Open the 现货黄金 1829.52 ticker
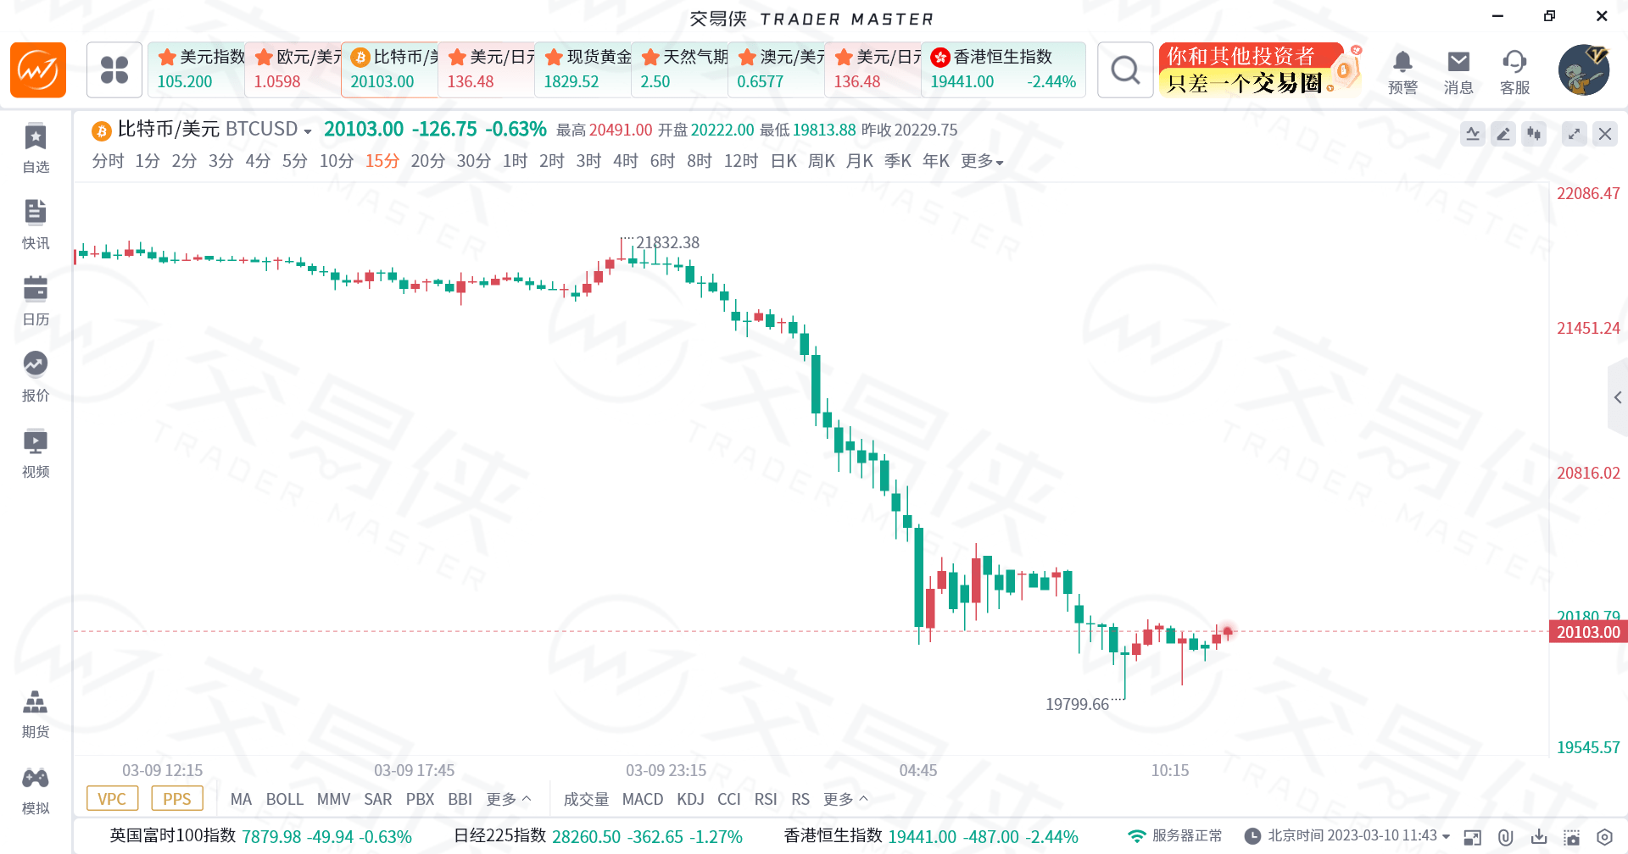 pos(583,69)
